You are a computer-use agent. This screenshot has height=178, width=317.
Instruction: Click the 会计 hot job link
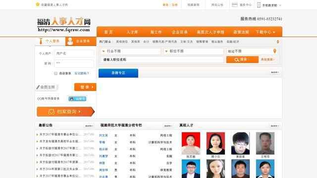pyautogui.click(x=146, y=42)
